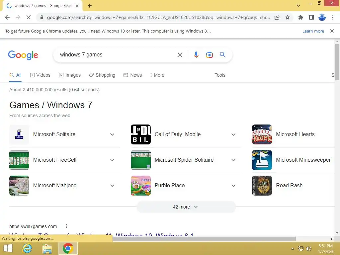Image resolution: width=340 pixels, height=255 pixels.
Task: Expand Call of Duty: Mobile entry
Action: [233, 134]
